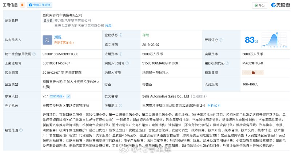Click establishment date 2019-03-07

151,45
